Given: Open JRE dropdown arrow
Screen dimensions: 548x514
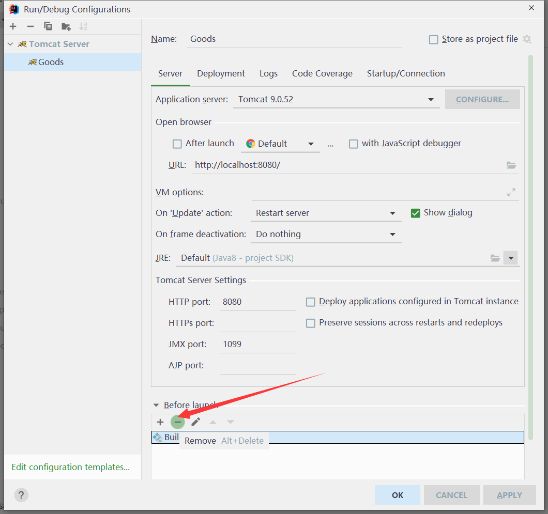Looking at the screenshot, I should (x=511, y=258).
